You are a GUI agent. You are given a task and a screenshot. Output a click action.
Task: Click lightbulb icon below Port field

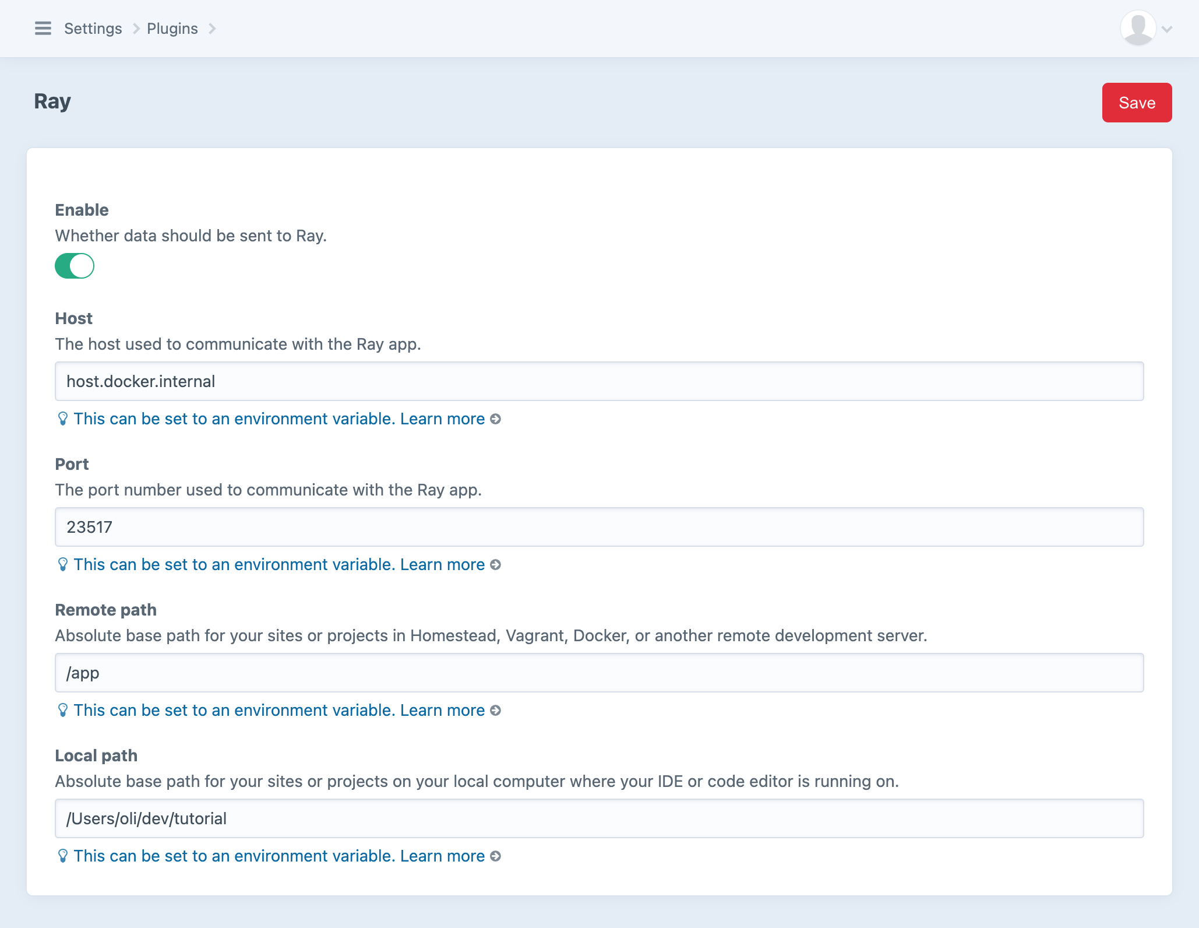[x=63, y=564]
